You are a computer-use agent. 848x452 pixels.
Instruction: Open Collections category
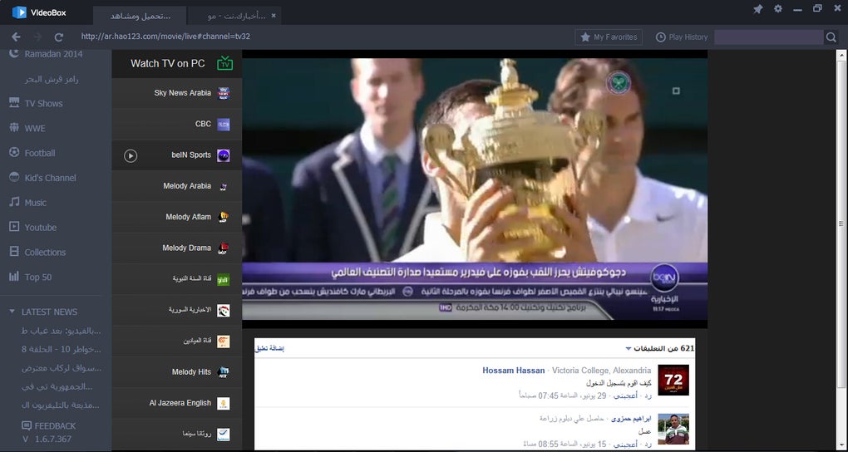[x=45, y=253]
